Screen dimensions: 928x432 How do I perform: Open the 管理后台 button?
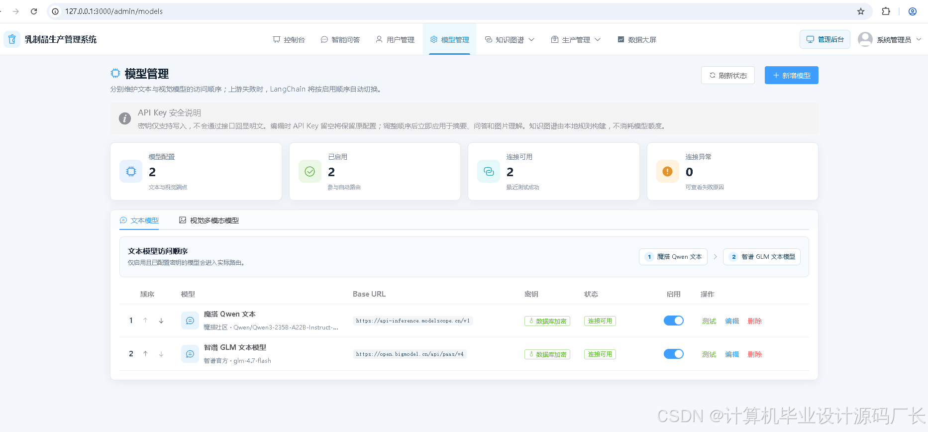point(825,39)
